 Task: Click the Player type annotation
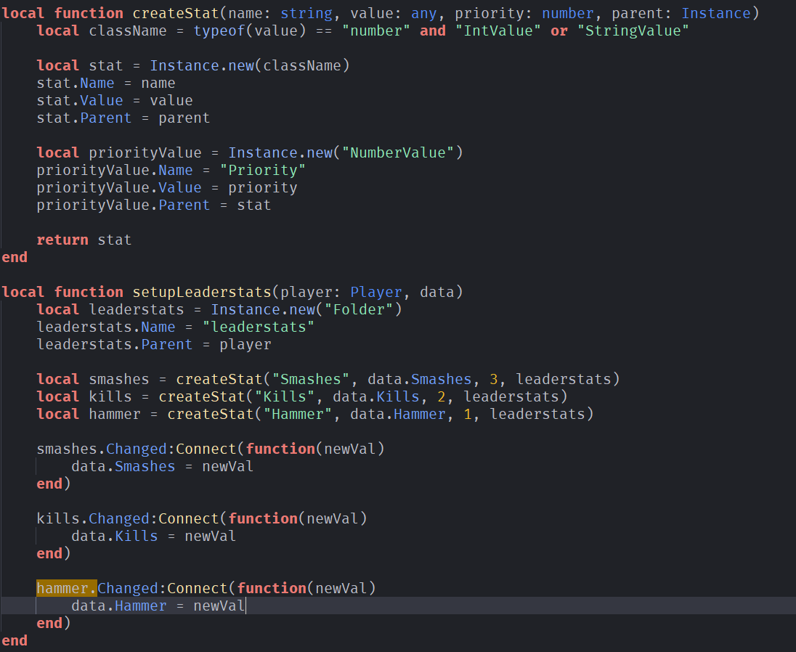pyautogui.click(x=375, y=293)
